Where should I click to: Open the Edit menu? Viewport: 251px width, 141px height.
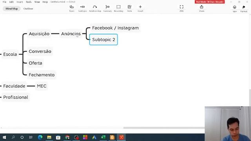[11, 2]
